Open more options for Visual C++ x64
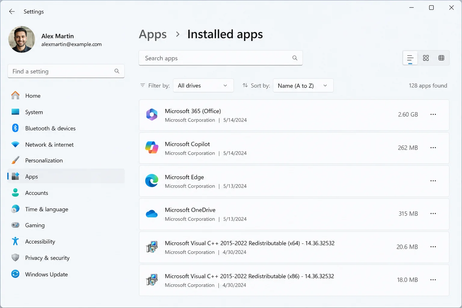Viewport: 462px width, 308px height. point(433,247)
